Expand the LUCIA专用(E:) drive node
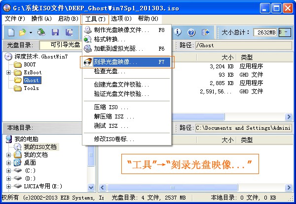This screenshot has width=296, height=204. [9, 186]
